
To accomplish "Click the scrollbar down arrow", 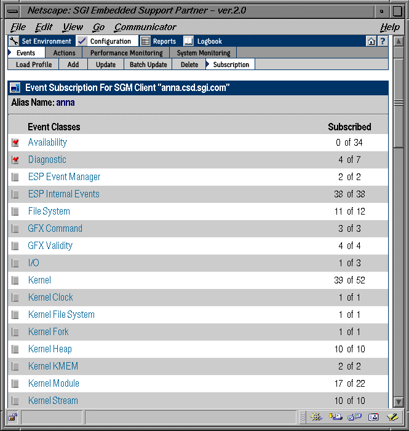I will pos(399,402).
